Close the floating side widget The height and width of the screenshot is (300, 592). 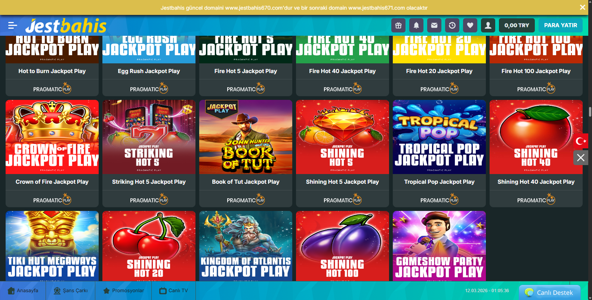pyautogui.click(x=581, y=158)
